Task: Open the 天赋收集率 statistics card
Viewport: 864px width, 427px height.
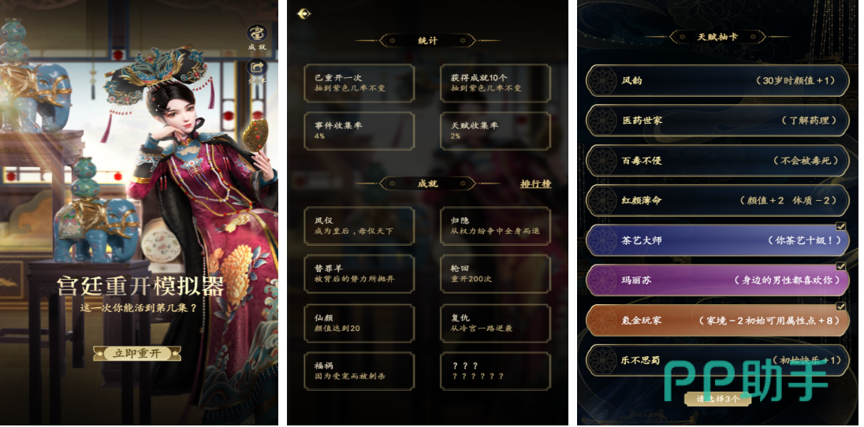Action: 495,131
